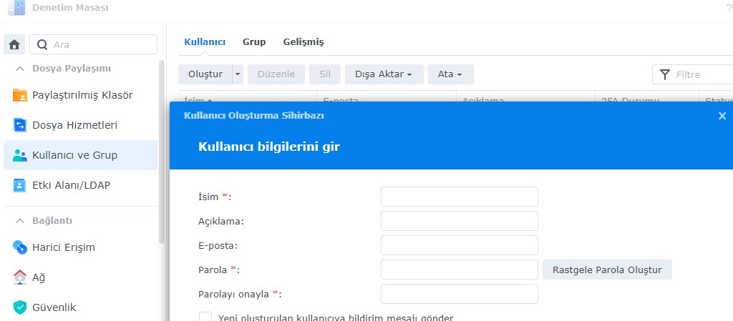Switch to the Gelişmiş tab
This screenshot has width=733, height=321.
(x=304, y=42)
